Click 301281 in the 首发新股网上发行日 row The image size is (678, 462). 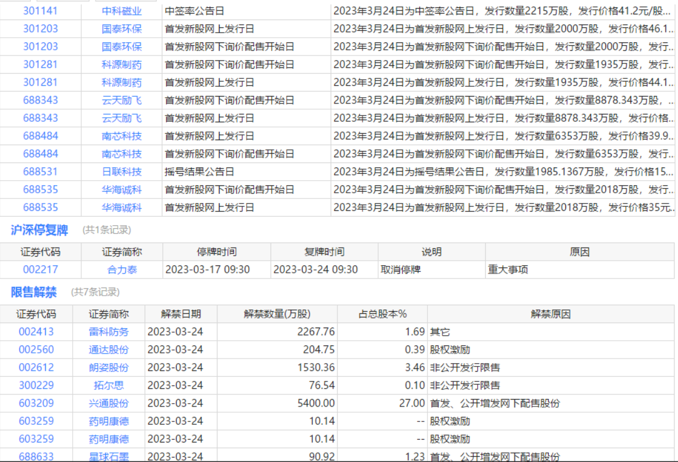(x=40, y=82)
